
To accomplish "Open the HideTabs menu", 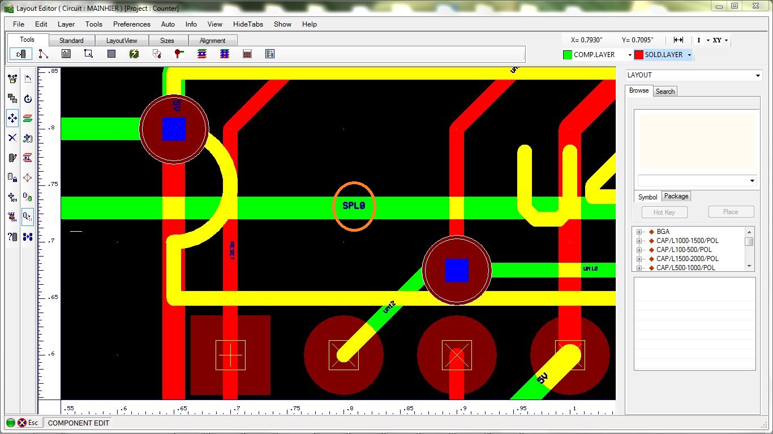I will (x=248, y=24).
